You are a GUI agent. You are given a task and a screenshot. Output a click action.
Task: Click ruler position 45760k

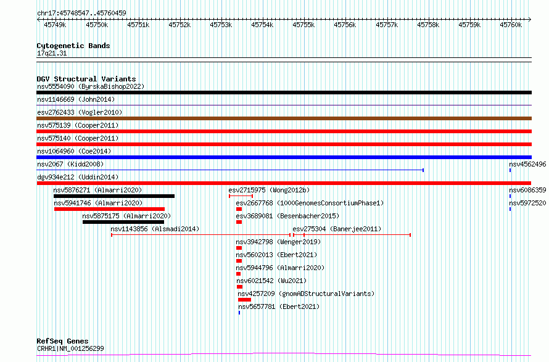(511, 25)
